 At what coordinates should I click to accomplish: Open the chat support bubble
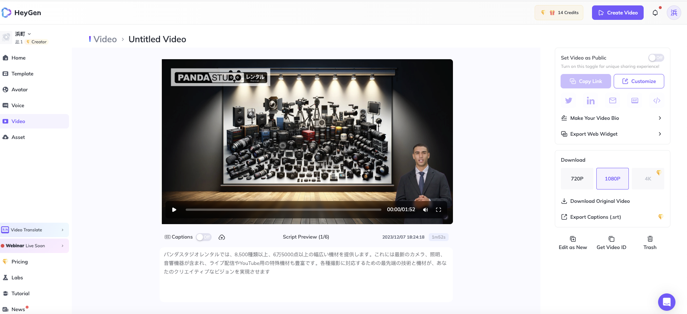(x=667, y=302)
